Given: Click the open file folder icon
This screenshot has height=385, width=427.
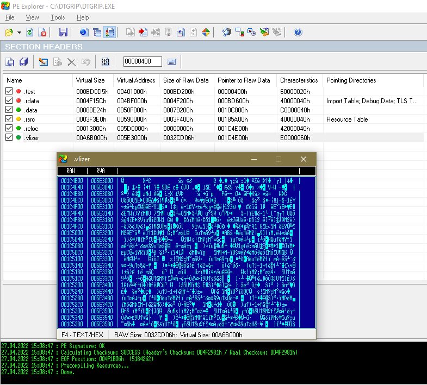Looking at the screenshot, I should click(9, 33).
